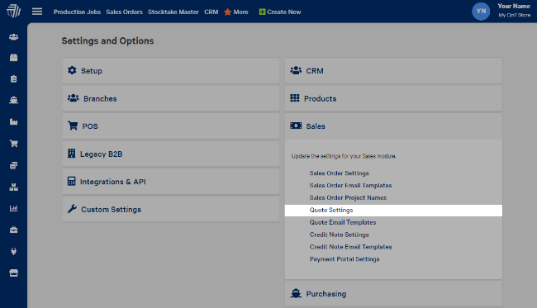Go to CRM in the top navigation
537x308 pixels.
click(x=211, y=12)
